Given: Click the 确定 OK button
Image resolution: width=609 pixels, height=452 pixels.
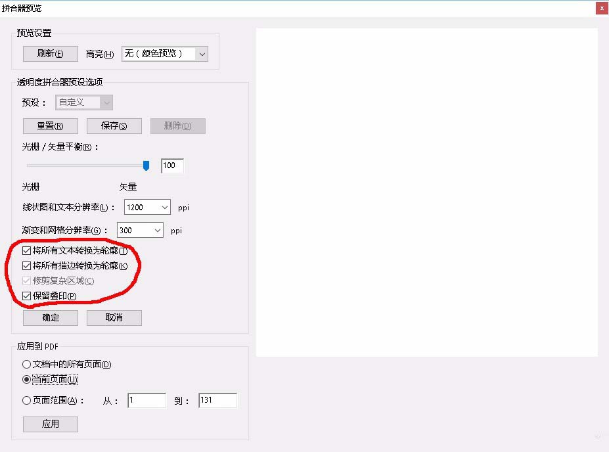Looking at the screenshot, I should tap(50, 318).
